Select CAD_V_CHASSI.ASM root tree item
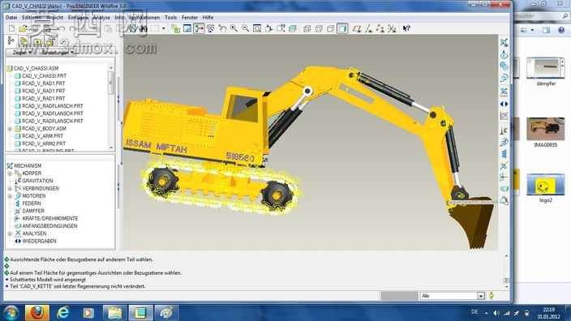The height and width of the screenshot is (321, 571). (x=36, y=68)
